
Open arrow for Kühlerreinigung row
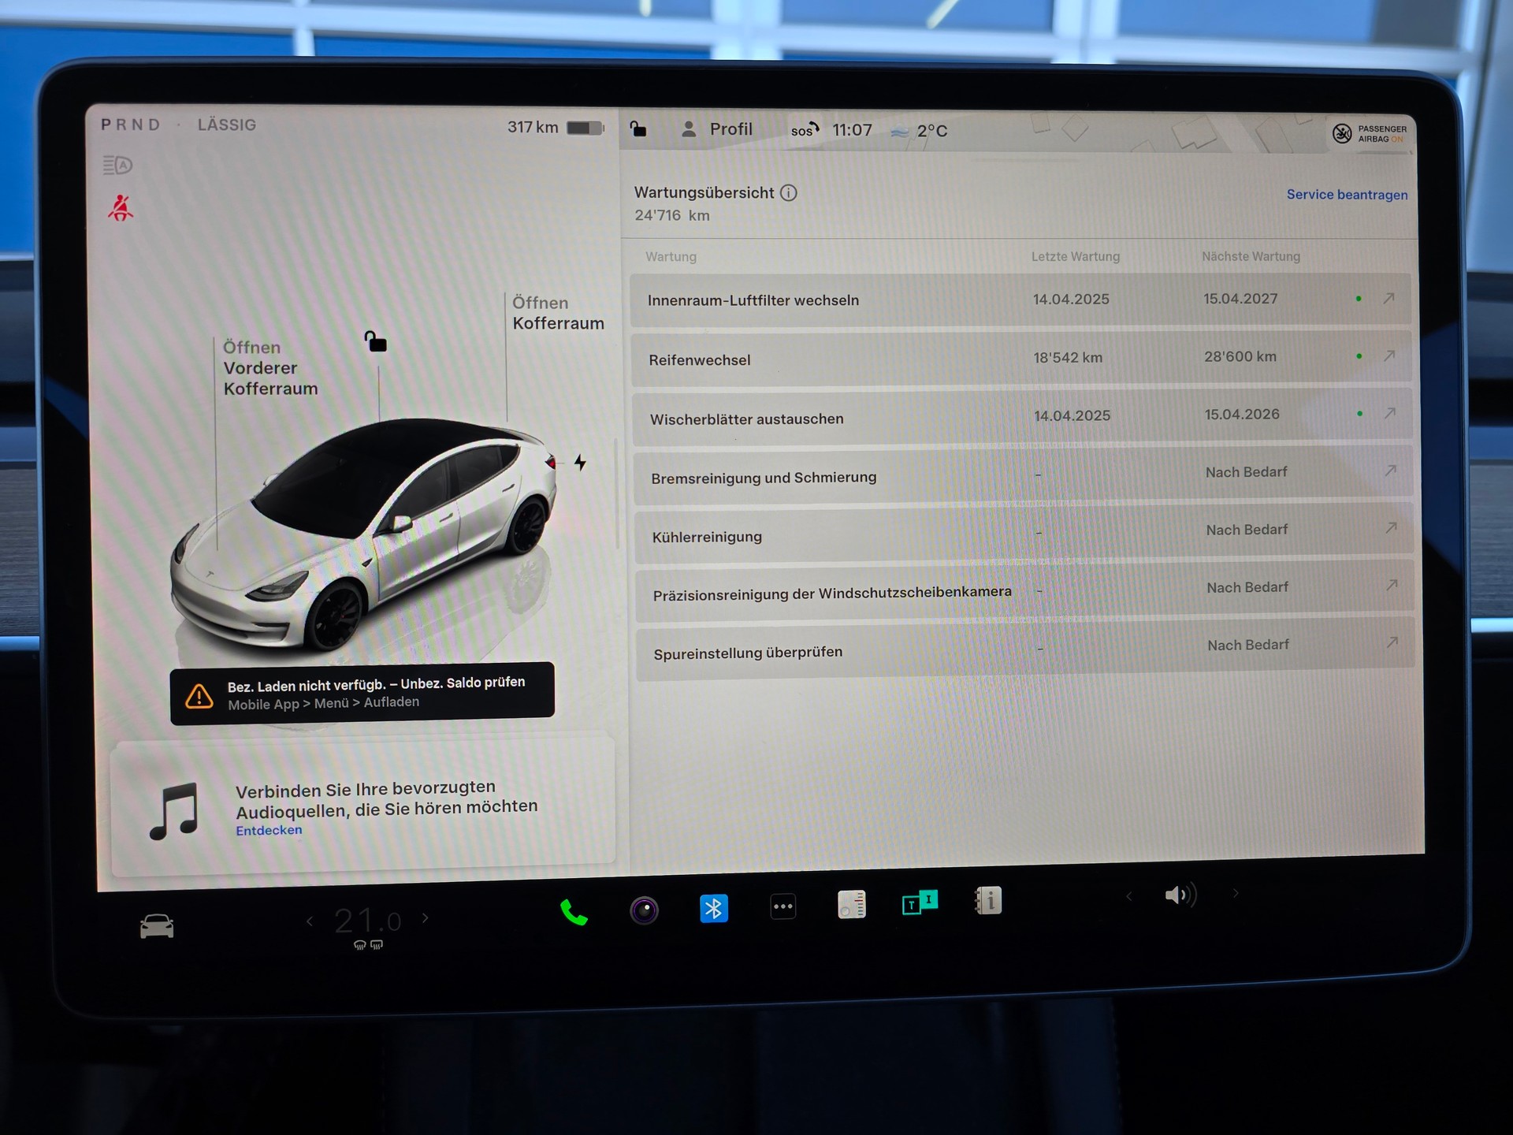click(x=1392, y=528)
